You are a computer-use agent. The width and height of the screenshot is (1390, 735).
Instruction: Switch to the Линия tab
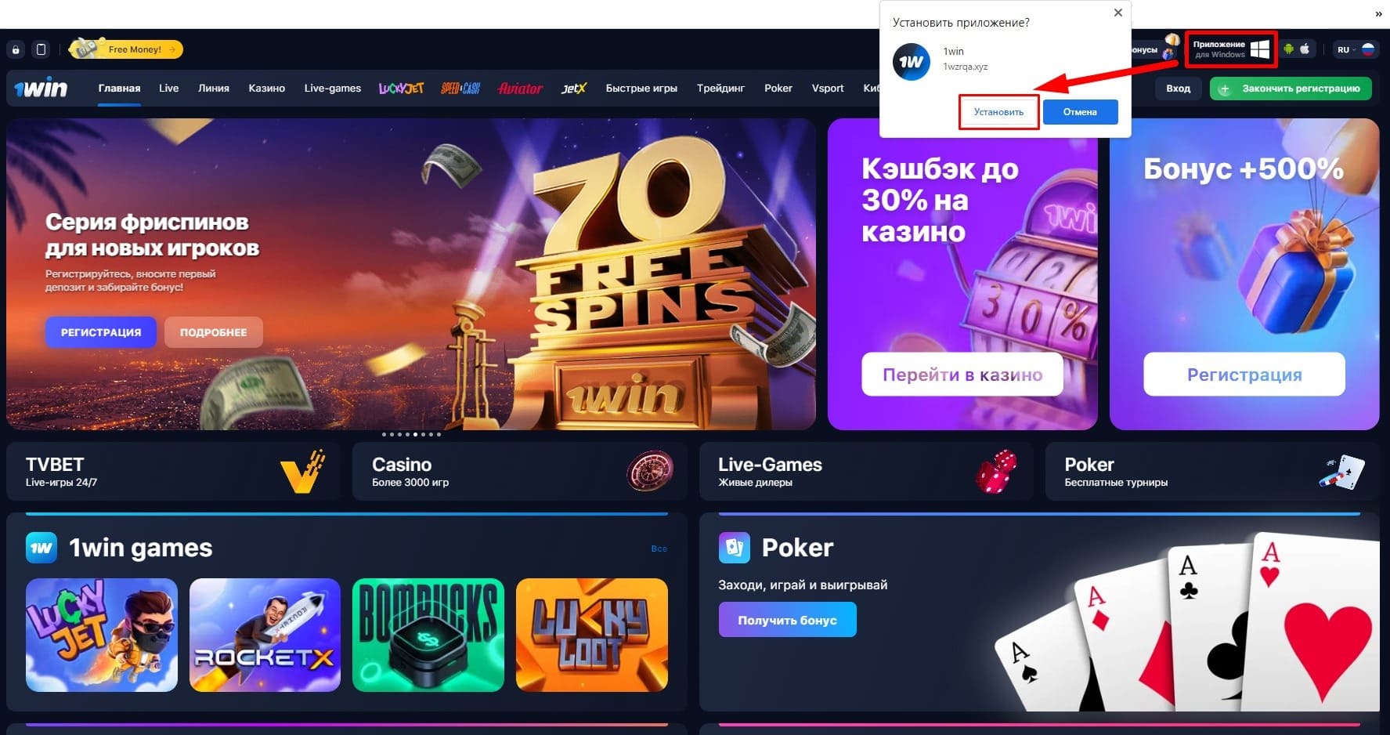coord(214,89)
